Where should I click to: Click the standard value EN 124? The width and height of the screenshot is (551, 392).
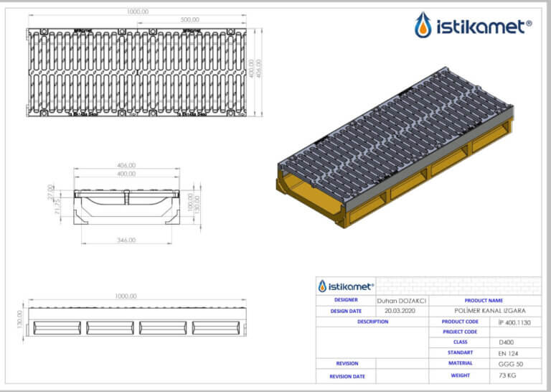click(514, 353)
